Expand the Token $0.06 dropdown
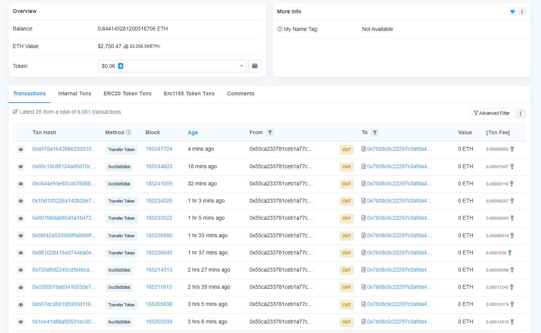This screenshot has width=541, height=333. 172,66
